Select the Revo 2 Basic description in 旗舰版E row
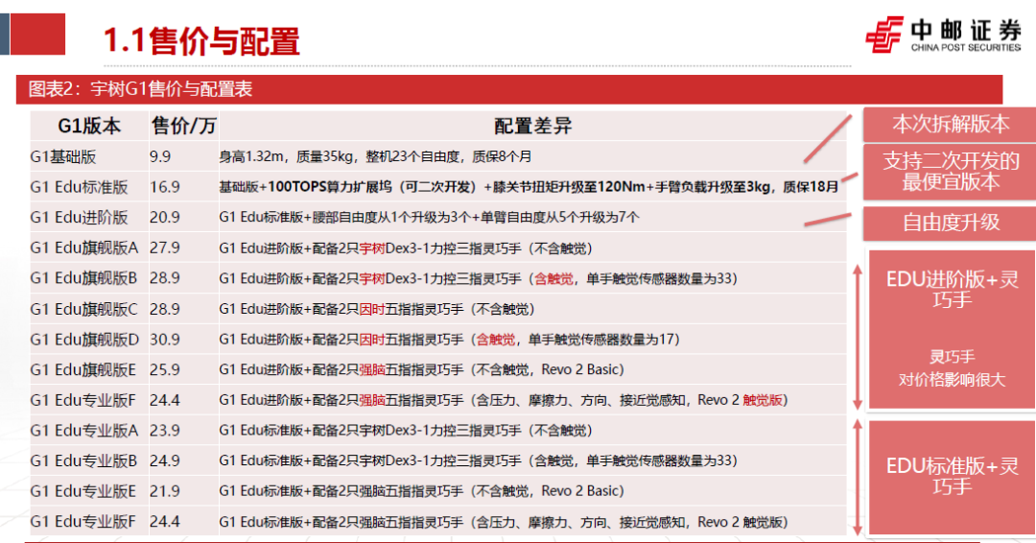1036x543 pixels. coord(421,369)
